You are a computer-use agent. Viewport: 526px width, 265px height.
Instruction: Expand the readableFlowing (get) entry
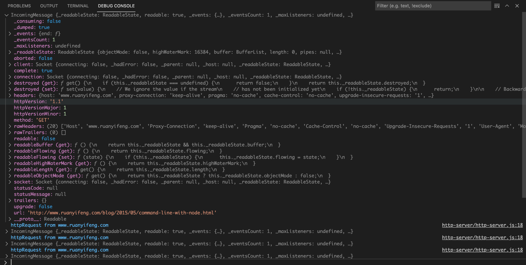pyautogui.click(x=10, y=151)
